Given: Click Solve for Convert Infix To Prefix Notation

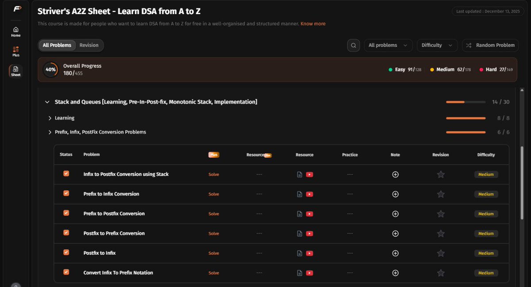Looking at the screenshot, I should 214,273.
